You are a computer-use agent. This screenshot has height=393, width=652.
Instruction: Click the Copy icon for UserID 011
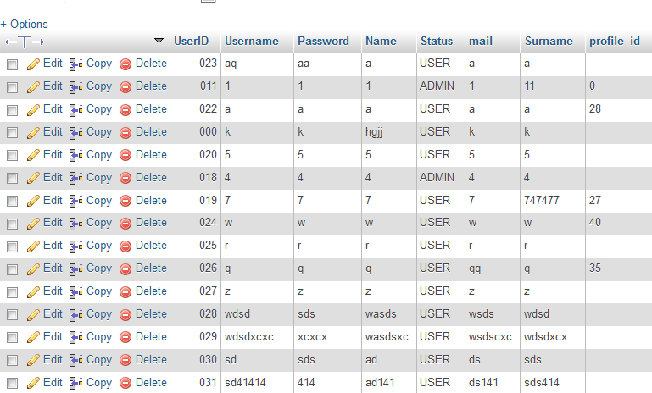click(x=76, y=86)
